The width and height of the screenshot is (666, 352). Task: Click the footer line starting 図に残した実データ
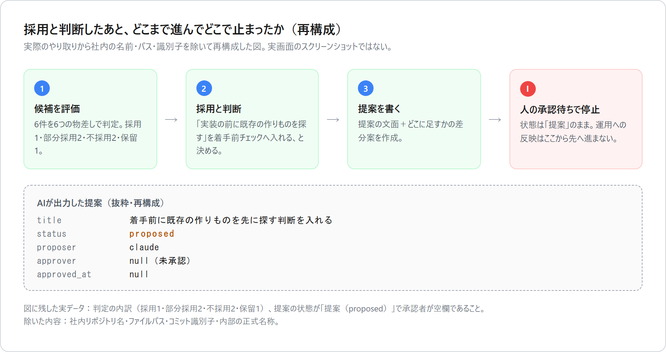tap(255, 309)
